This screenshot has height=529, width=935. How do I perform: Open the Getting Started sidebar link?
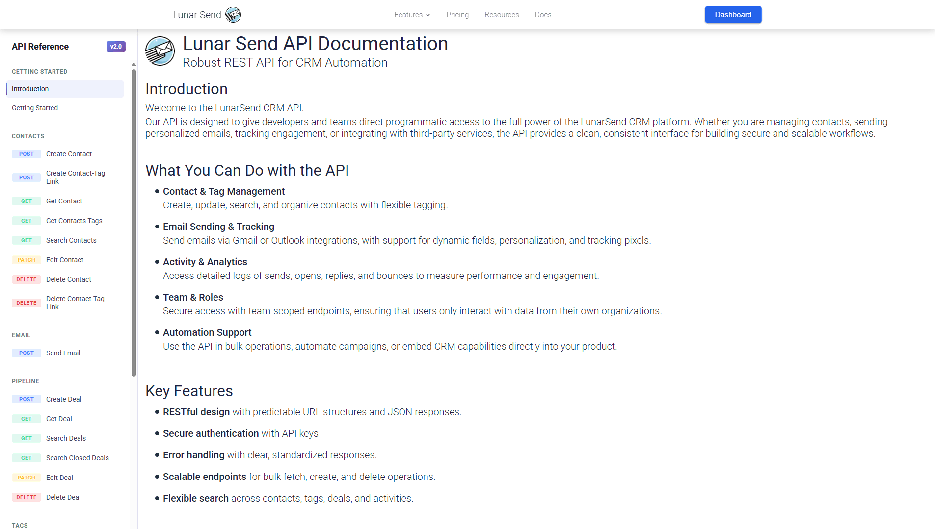coord(35,108)
